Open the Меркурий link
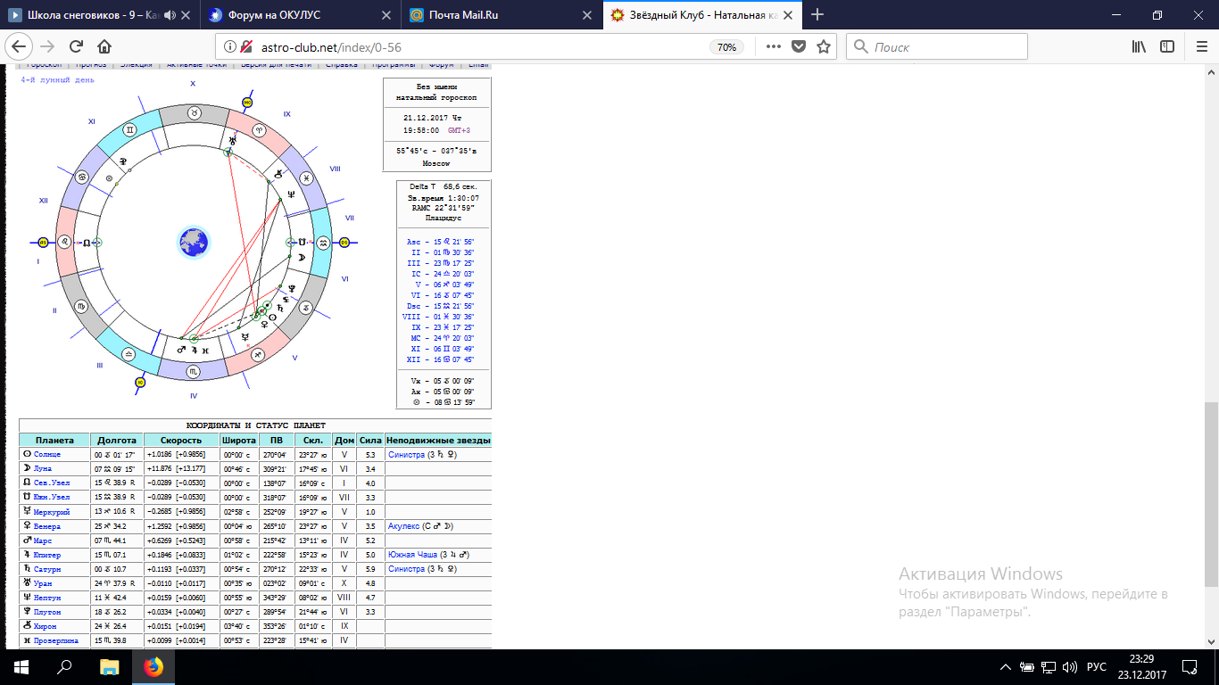Viewport: 1219px width, 685px height. 53,512
